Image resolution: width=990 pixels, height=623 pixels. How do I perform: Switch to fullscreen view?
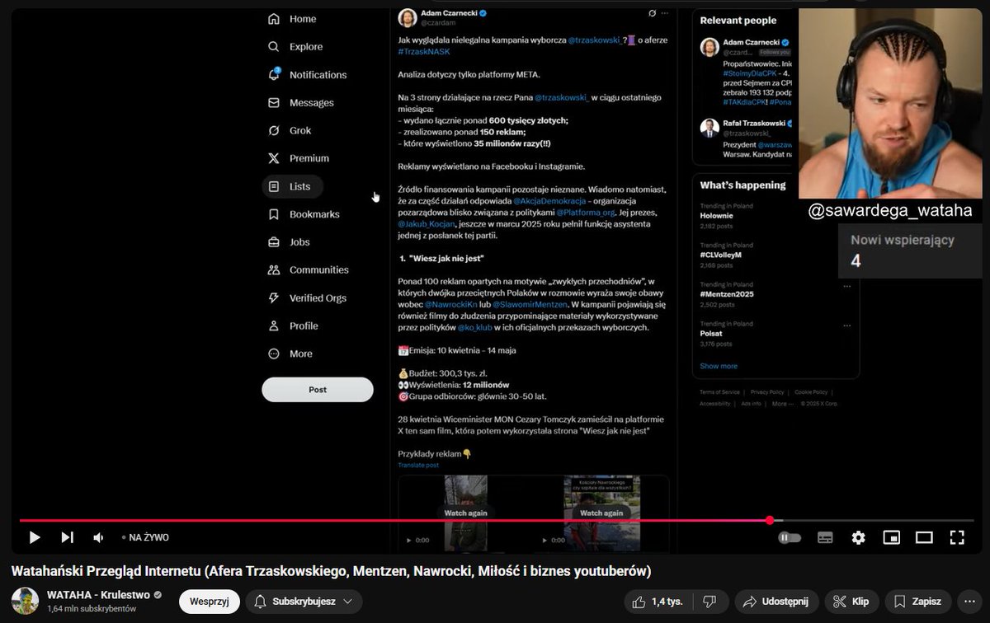coord(957,536)
